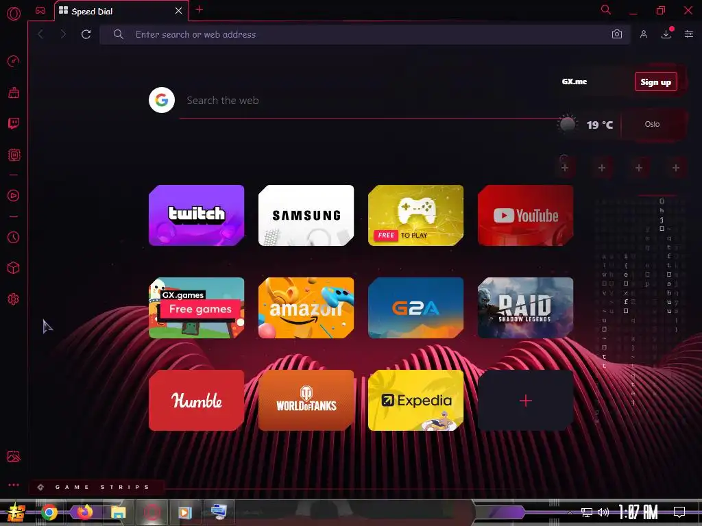Go back with the left arrow
Viewport: 702px width, 526px height.
pyautogui.click(x=40, y=34)
